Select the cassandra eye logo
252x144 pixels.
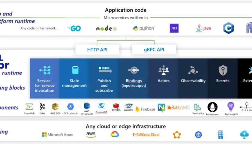[x=128, y=107]
